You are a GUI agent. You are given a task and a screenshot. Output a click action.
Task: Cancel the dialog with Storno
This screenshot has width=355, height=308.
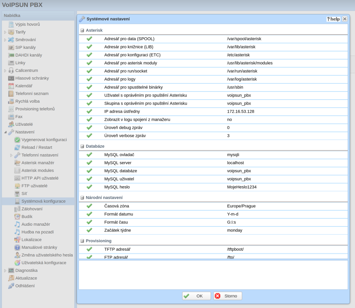coord(228,296)
